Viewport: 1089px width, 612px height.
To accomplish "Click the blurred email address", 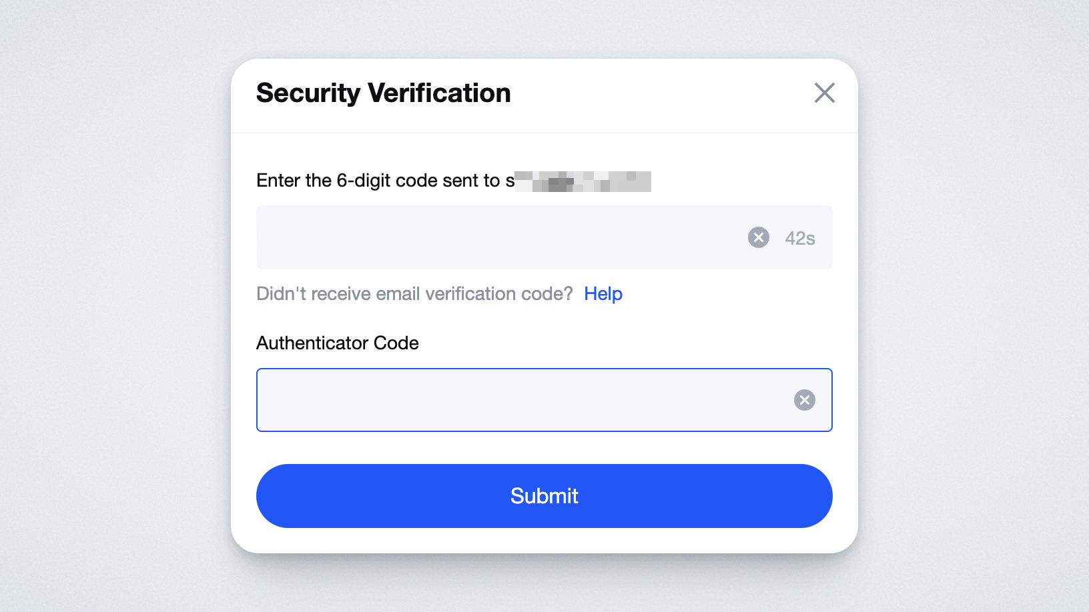I will (x=583, y=181).
